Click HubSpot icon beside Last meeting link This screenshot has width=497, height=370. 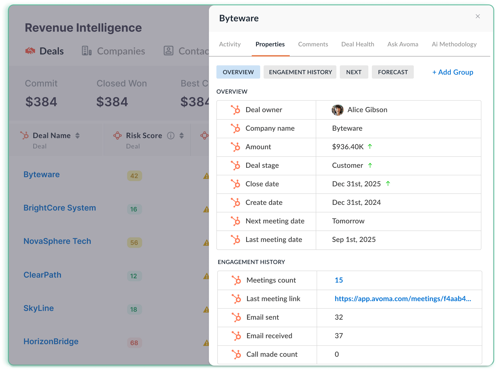coord(236,299)
